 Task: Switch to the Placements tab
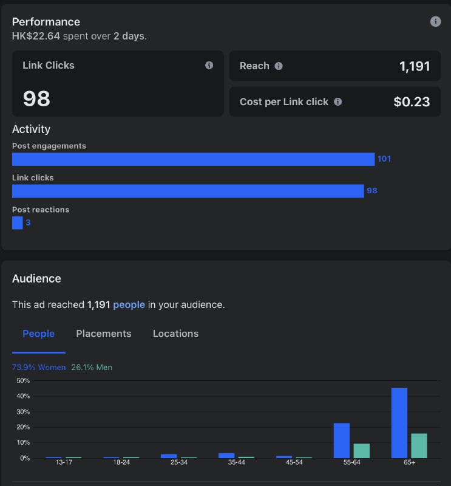coord(103,334)
